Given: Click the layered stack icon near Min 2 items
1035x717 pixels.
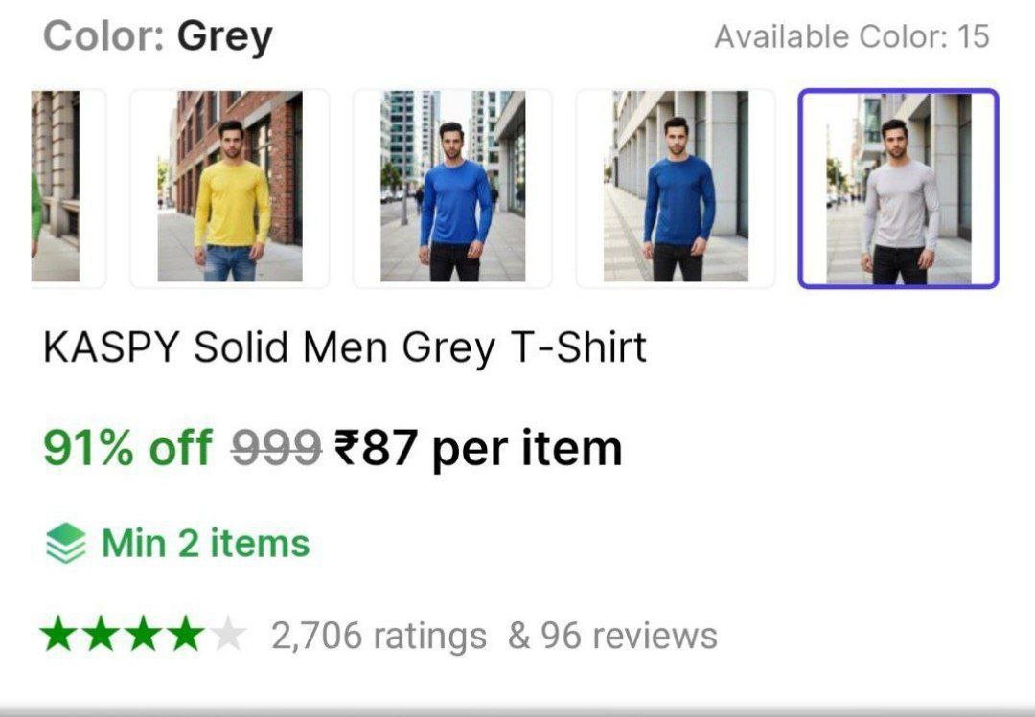Looking at the screenshot, I should (65, 544).
